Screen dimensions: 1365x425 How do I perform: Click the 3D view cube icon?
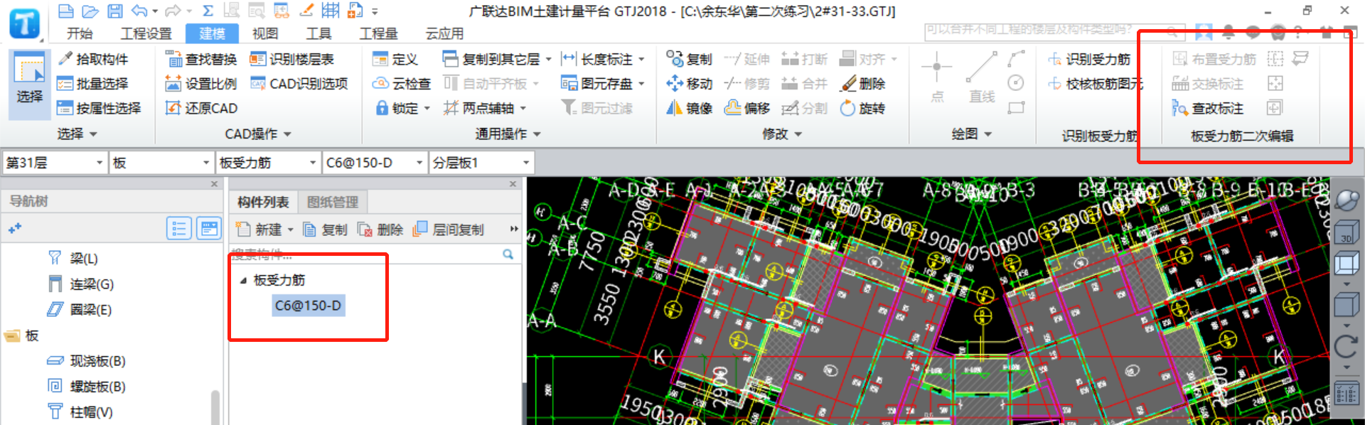pyautogui.click(x=1347, y=232)
